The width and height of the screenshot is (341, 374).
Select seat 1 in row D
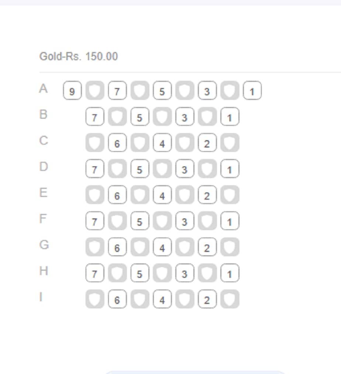click(x=230, y=169)
